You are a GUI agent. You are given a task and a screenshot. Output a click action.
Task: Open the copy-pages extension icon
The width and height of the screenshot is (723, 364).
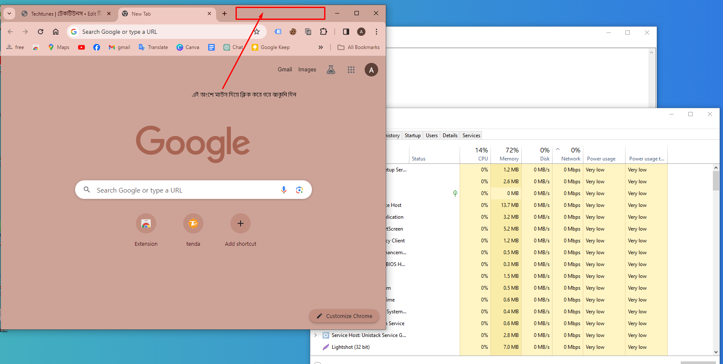pos(308,32)
